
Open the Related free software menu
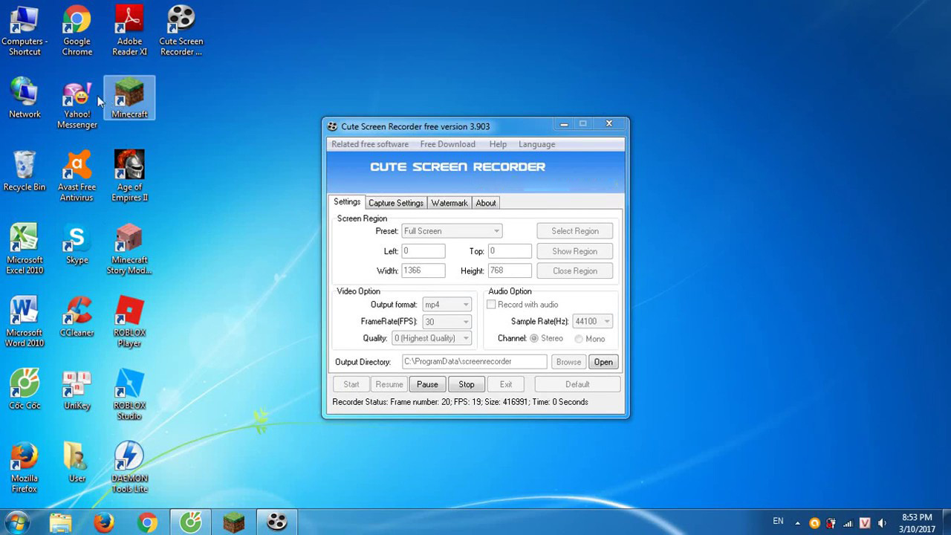(x=370, y=144)
